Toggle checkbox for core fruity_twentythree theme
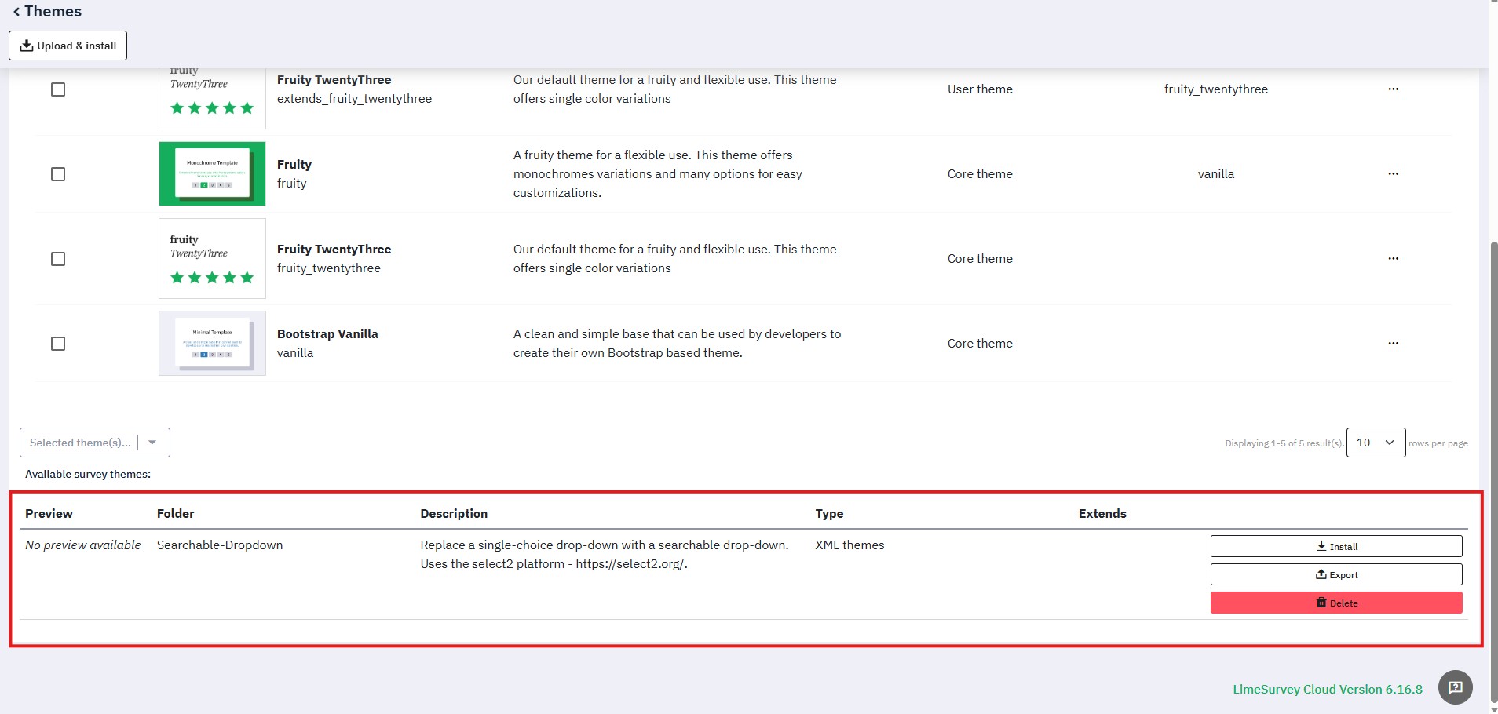The height and width of the screenshot is (714, 1498). point(58,259)
